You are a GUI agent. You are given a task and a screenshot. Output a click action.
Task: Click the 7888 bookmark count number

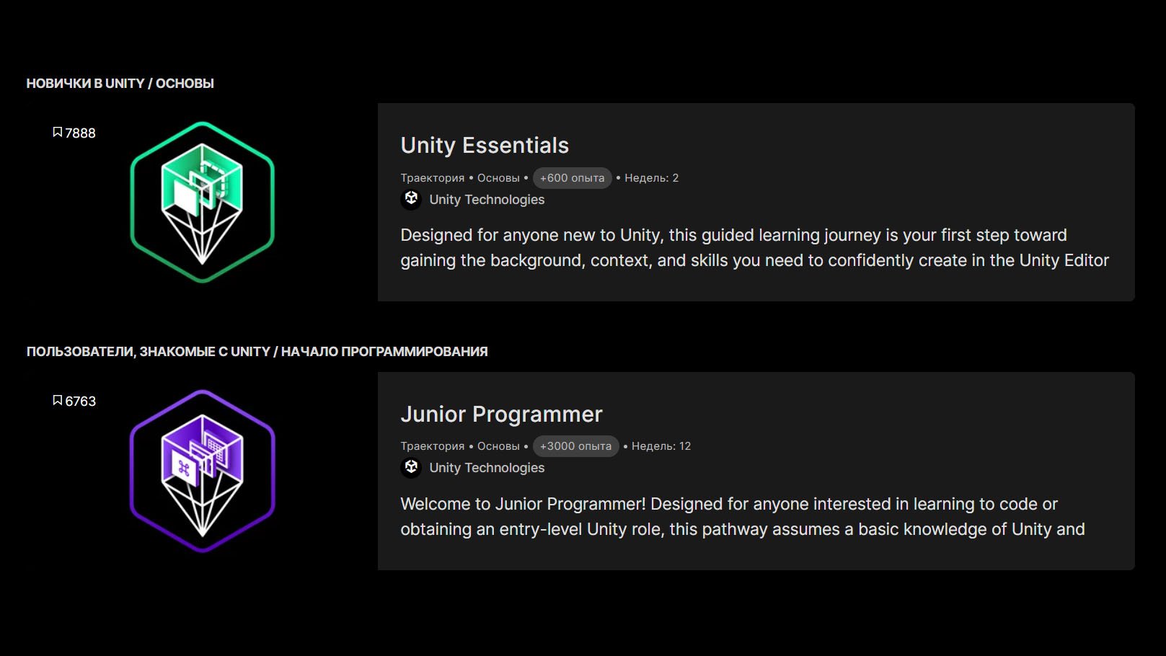[x=80, y=133]
